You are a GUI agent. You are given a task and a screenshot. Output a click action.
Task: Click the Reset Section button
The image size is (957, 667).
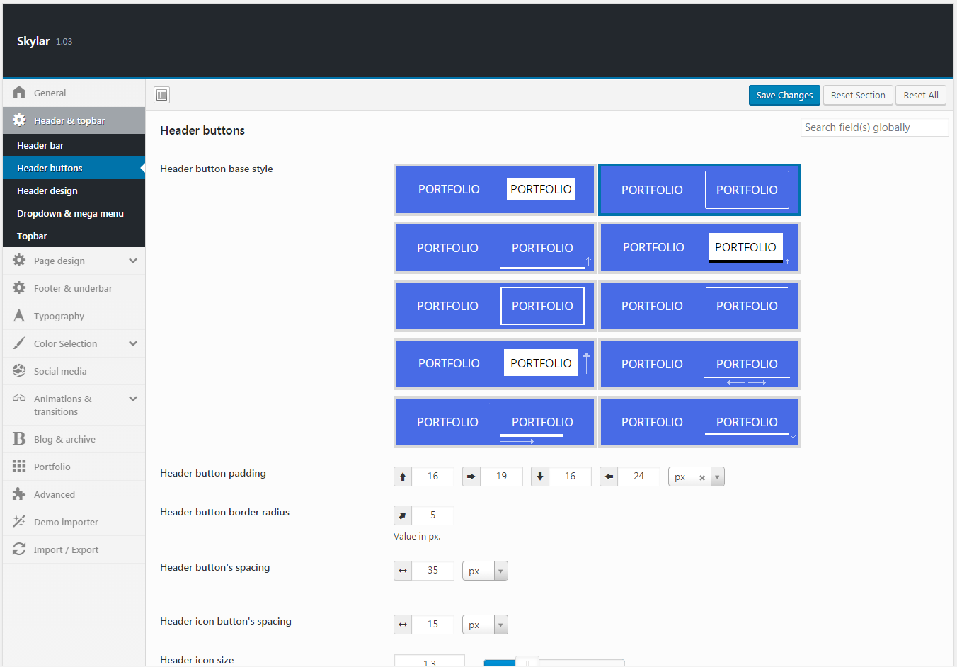click(858, 95)
